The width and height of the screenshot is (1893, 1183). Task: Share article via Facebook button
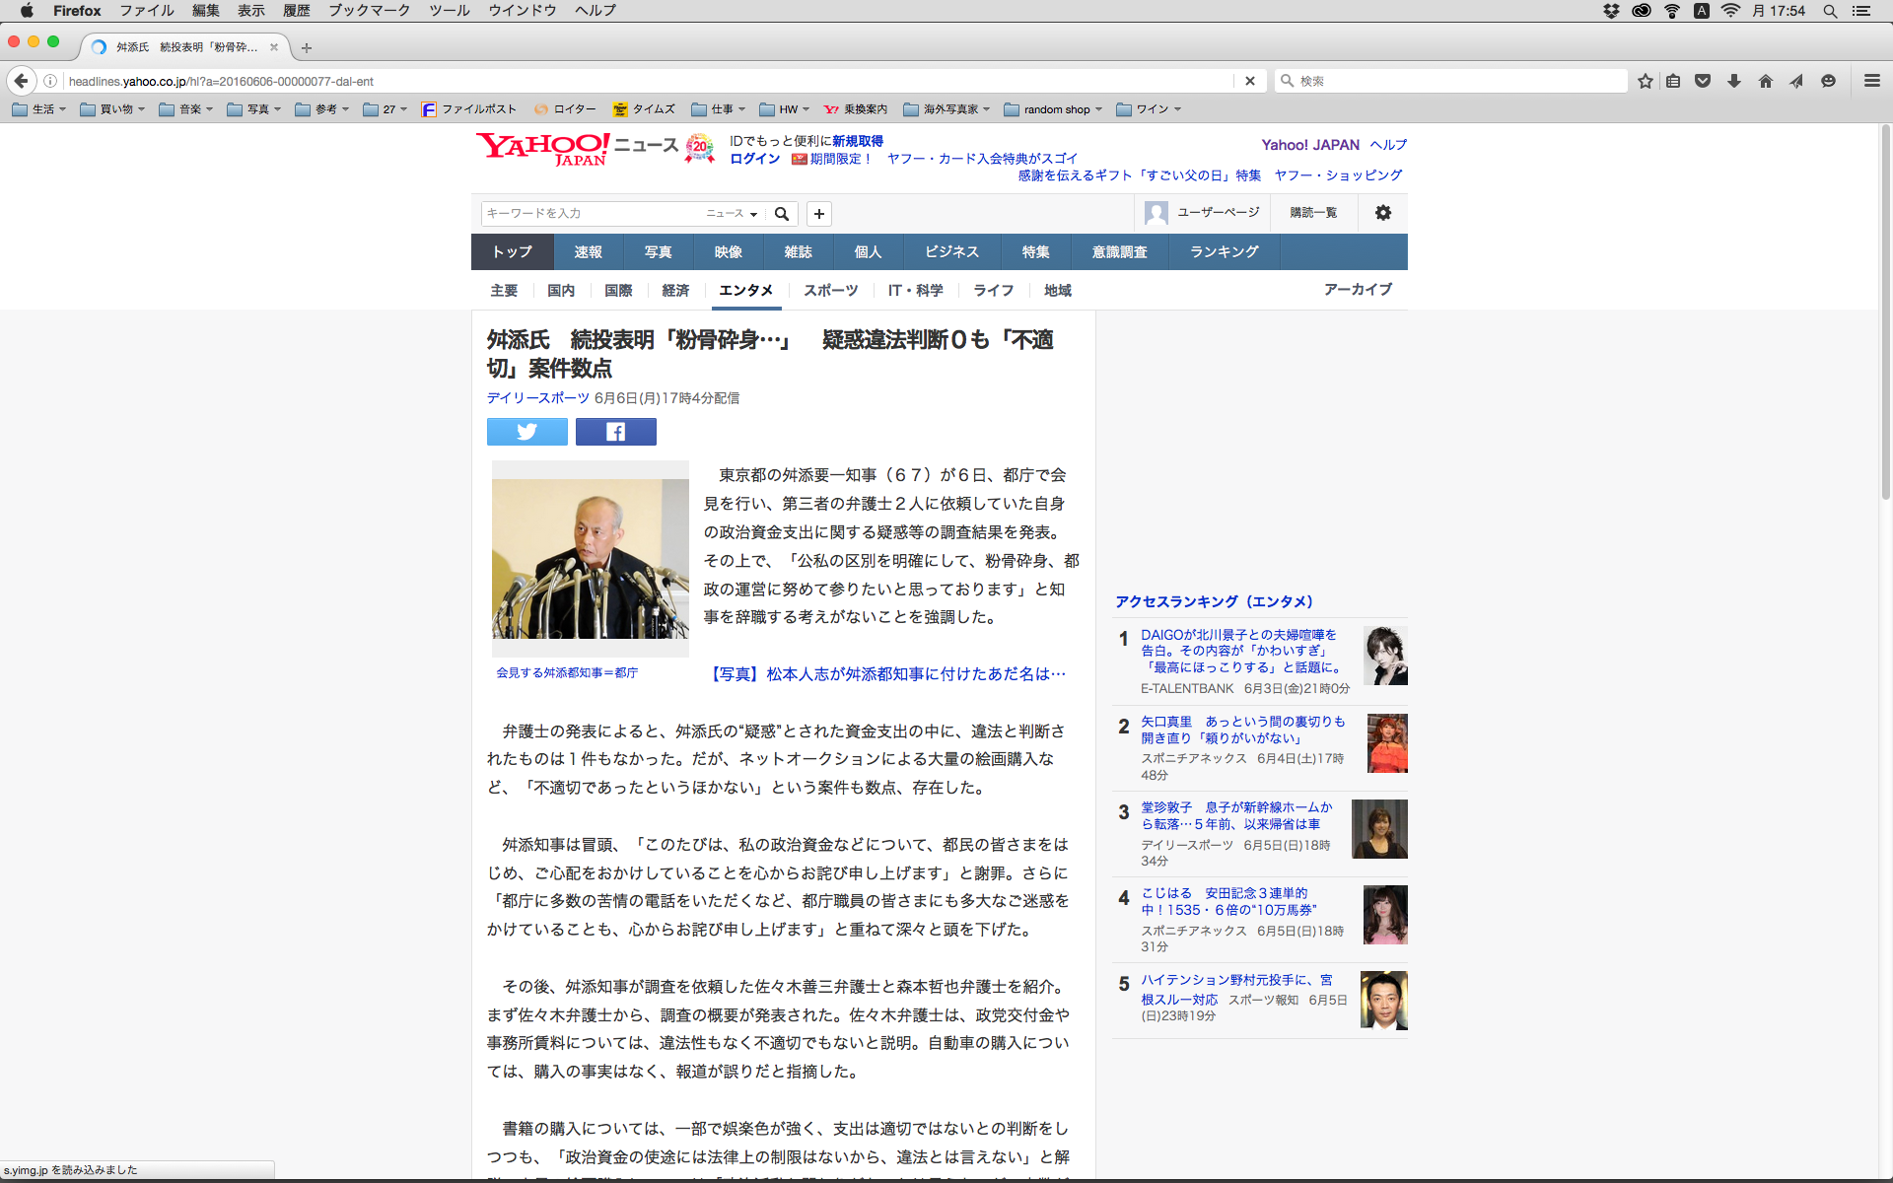point(615,432)
